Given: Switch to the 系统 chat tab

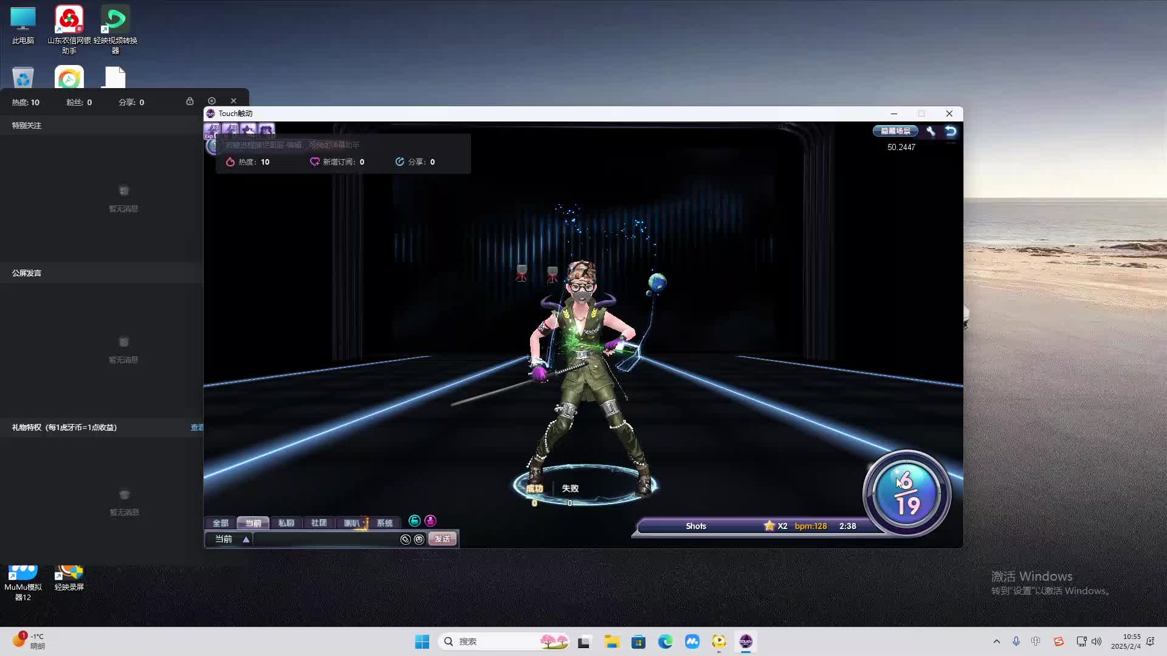Looking at the screenshot, I should click(384, 523).
